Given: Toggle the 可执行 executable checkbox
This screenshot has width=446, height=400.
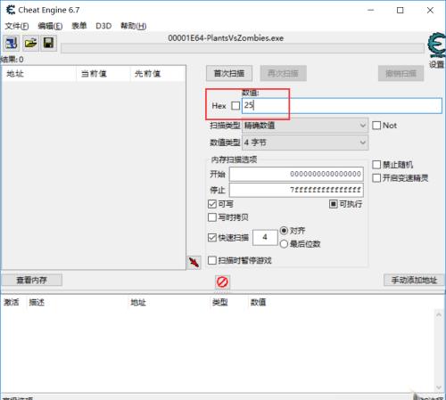Looking at the screenshot, I should coord(334,204).
